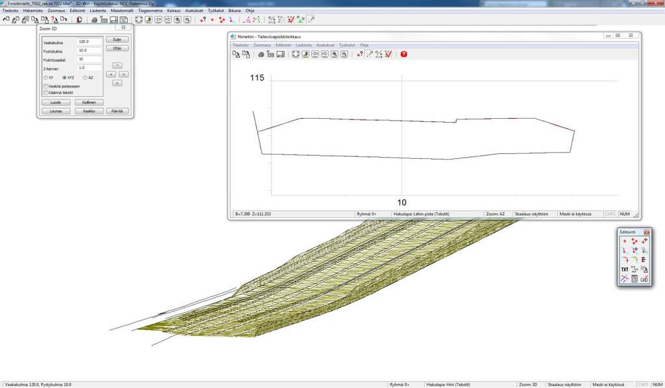Viewport: 665px width, 388px height.
Task: Click the Päivitä button
Action: pos(117,111)
